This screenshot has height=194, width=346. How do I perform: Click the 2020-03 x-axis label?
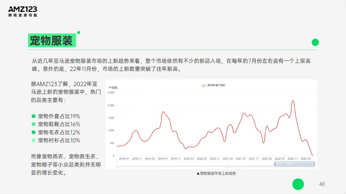coord(189,159)
